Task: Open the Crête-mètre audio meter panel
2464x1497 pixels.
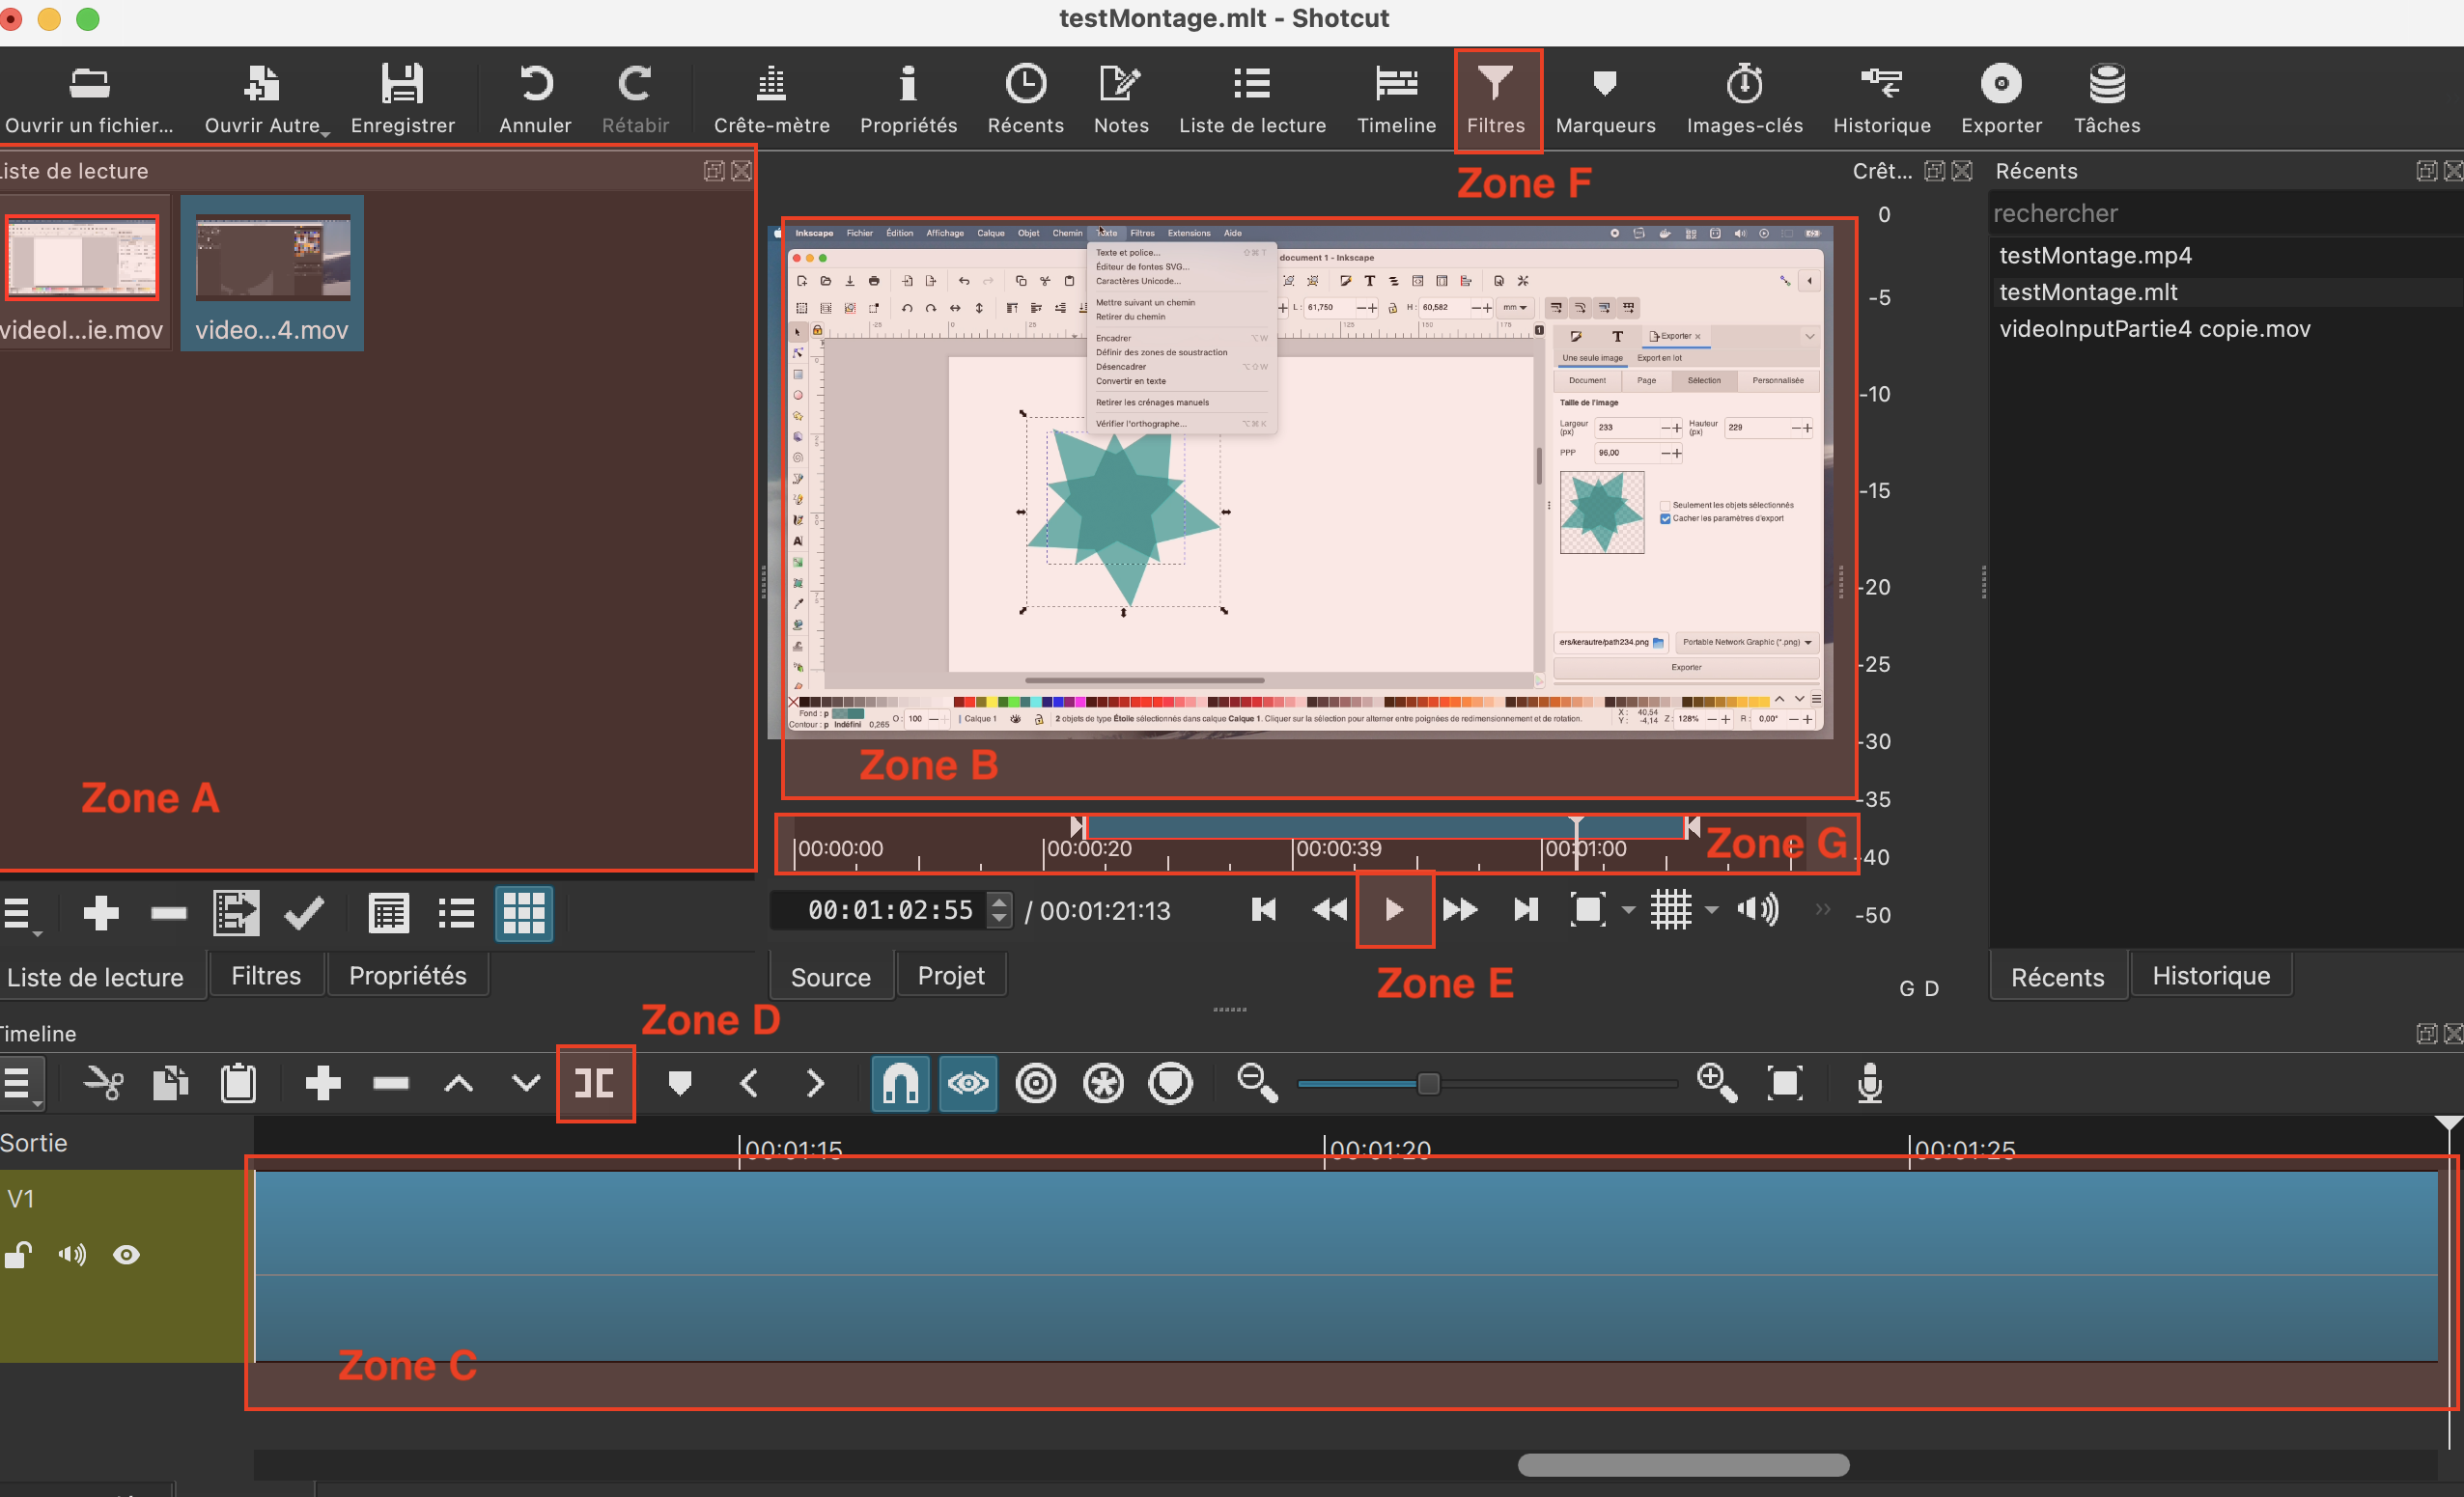Action: click(771, 100)
